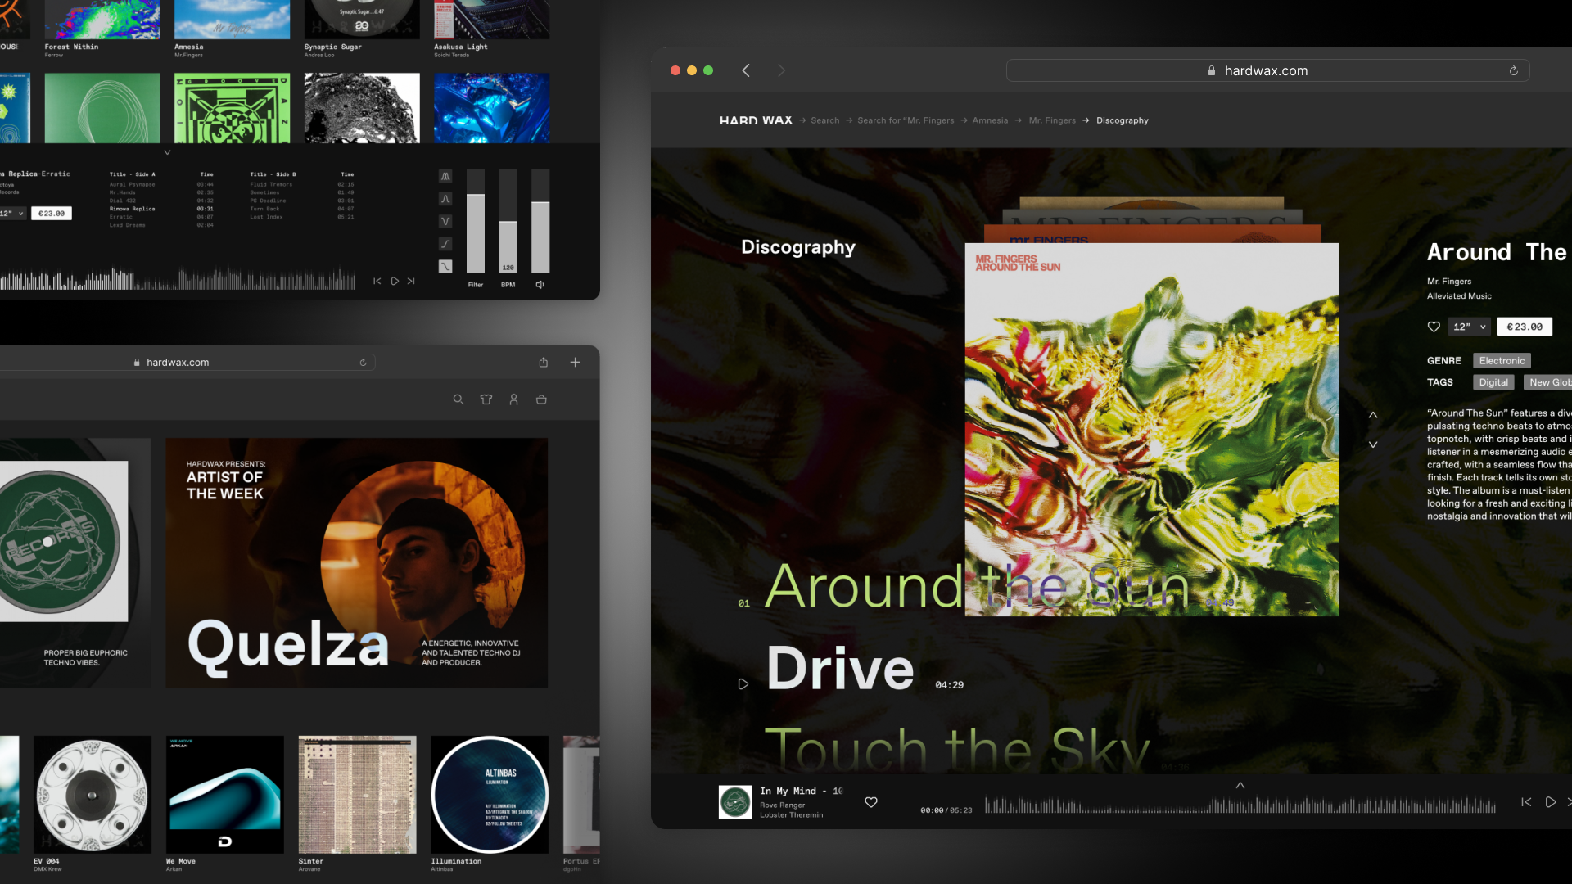The height and width of the screenshot is (884, 1572).
Task: Open the search magnifier icon
Action: [x=458, y=399]
